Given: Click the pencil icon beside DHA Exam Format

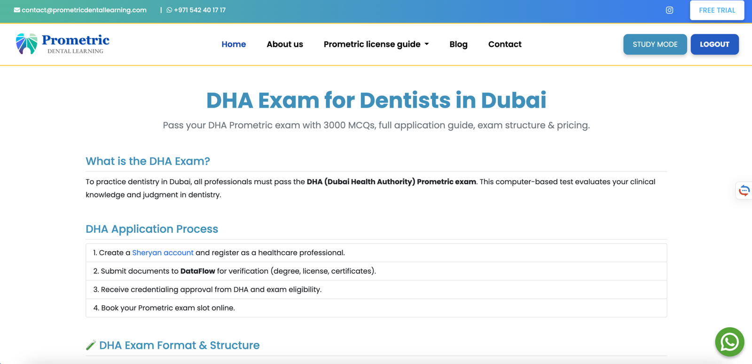Looking at the screenshot, I should click(x=91, y=345).
